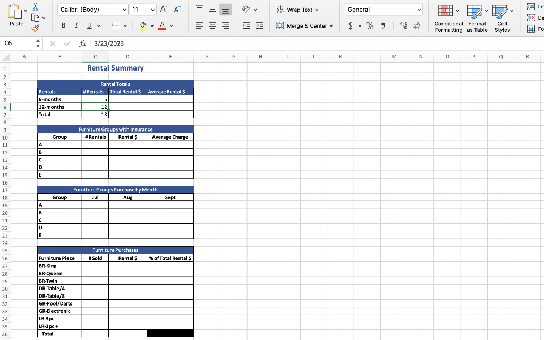Apply comma style number format
Screen dimensions: 544x340
(383, 25)
